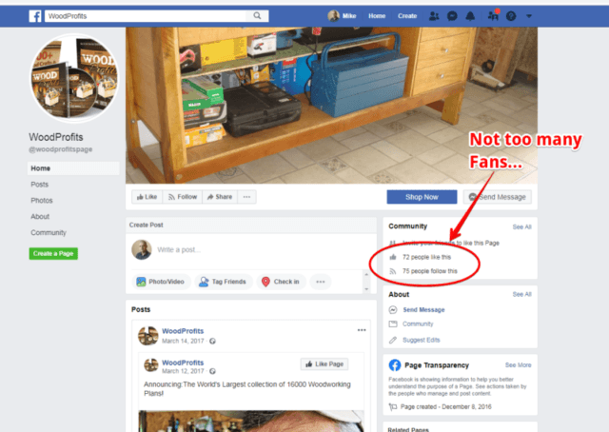Click Mike's profile picture in top bar
Screen dimensions: 609x432
[333, 16]
